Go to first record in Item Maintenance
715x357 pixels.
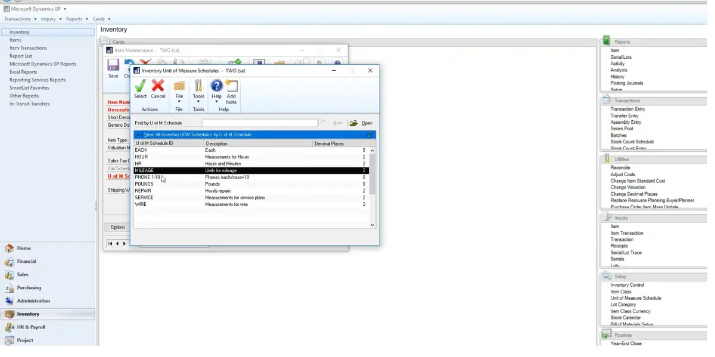[x=110, y=243]
